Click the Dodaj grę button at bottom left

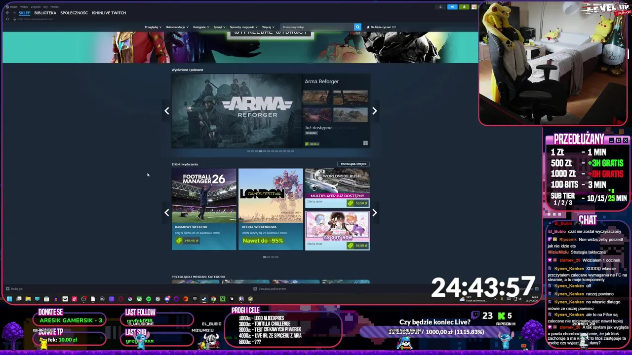[x=13, y=289]
